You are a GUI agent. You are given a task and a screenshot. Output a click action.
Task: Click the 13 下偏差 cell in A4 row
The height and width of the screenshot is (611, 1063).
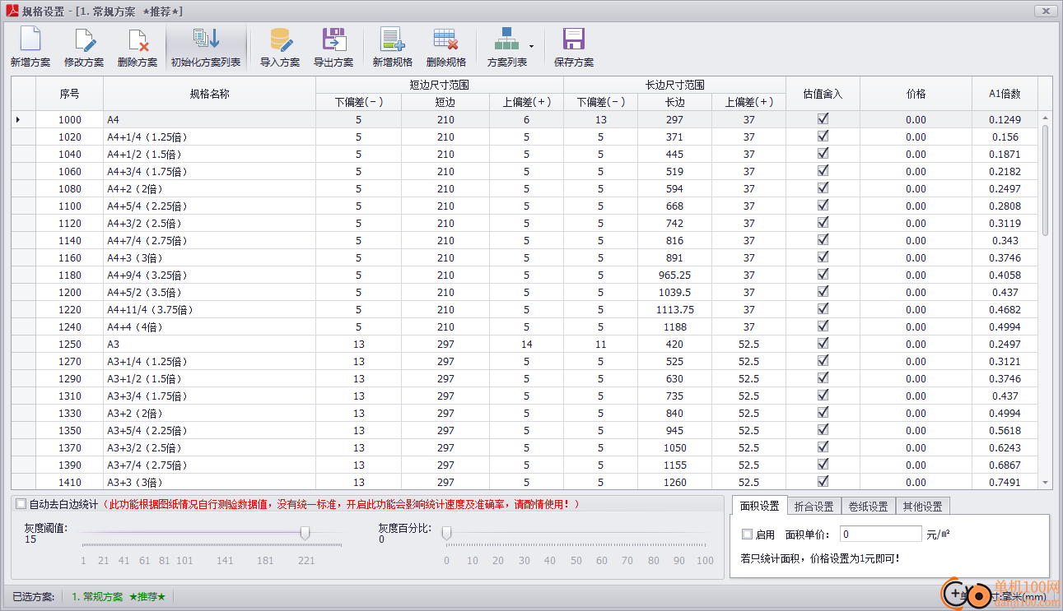coord(600,119)
